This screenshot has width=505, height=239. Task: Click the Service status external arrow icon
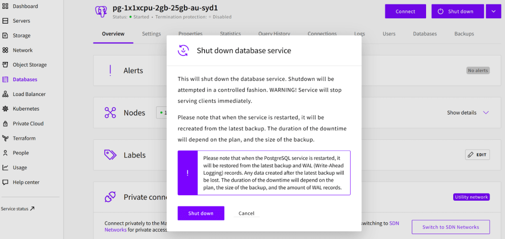tap(32, 209)
